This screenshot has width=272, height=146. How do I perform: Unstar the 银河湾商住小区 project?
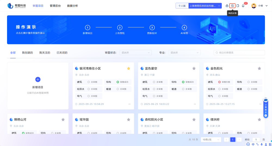pyautogui.click(x=128, y=68)
